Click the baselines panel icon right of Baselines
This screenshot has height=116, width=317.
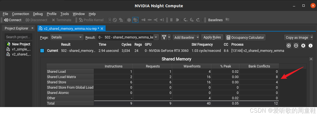point(227,20)
